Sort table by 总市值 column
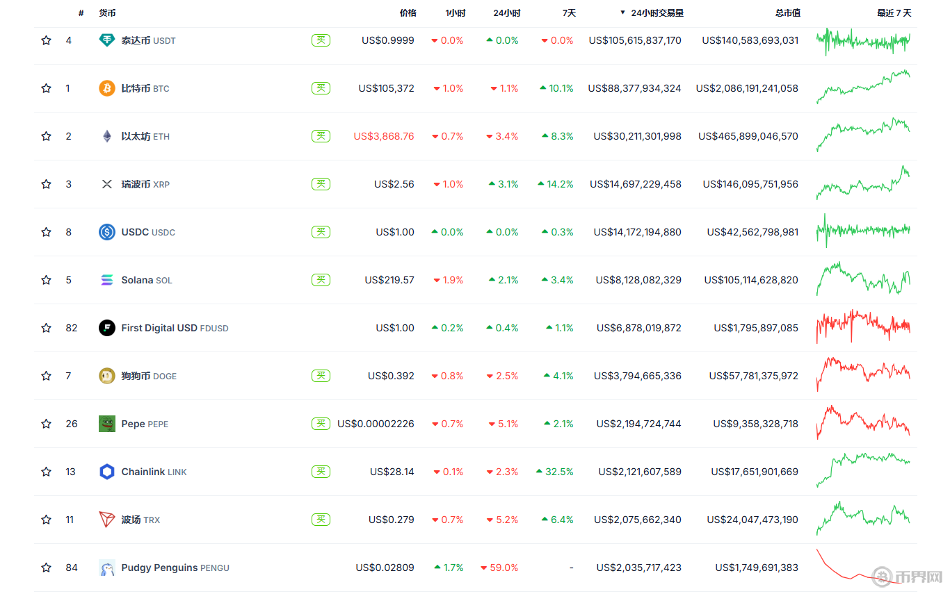 coord(787,13)
